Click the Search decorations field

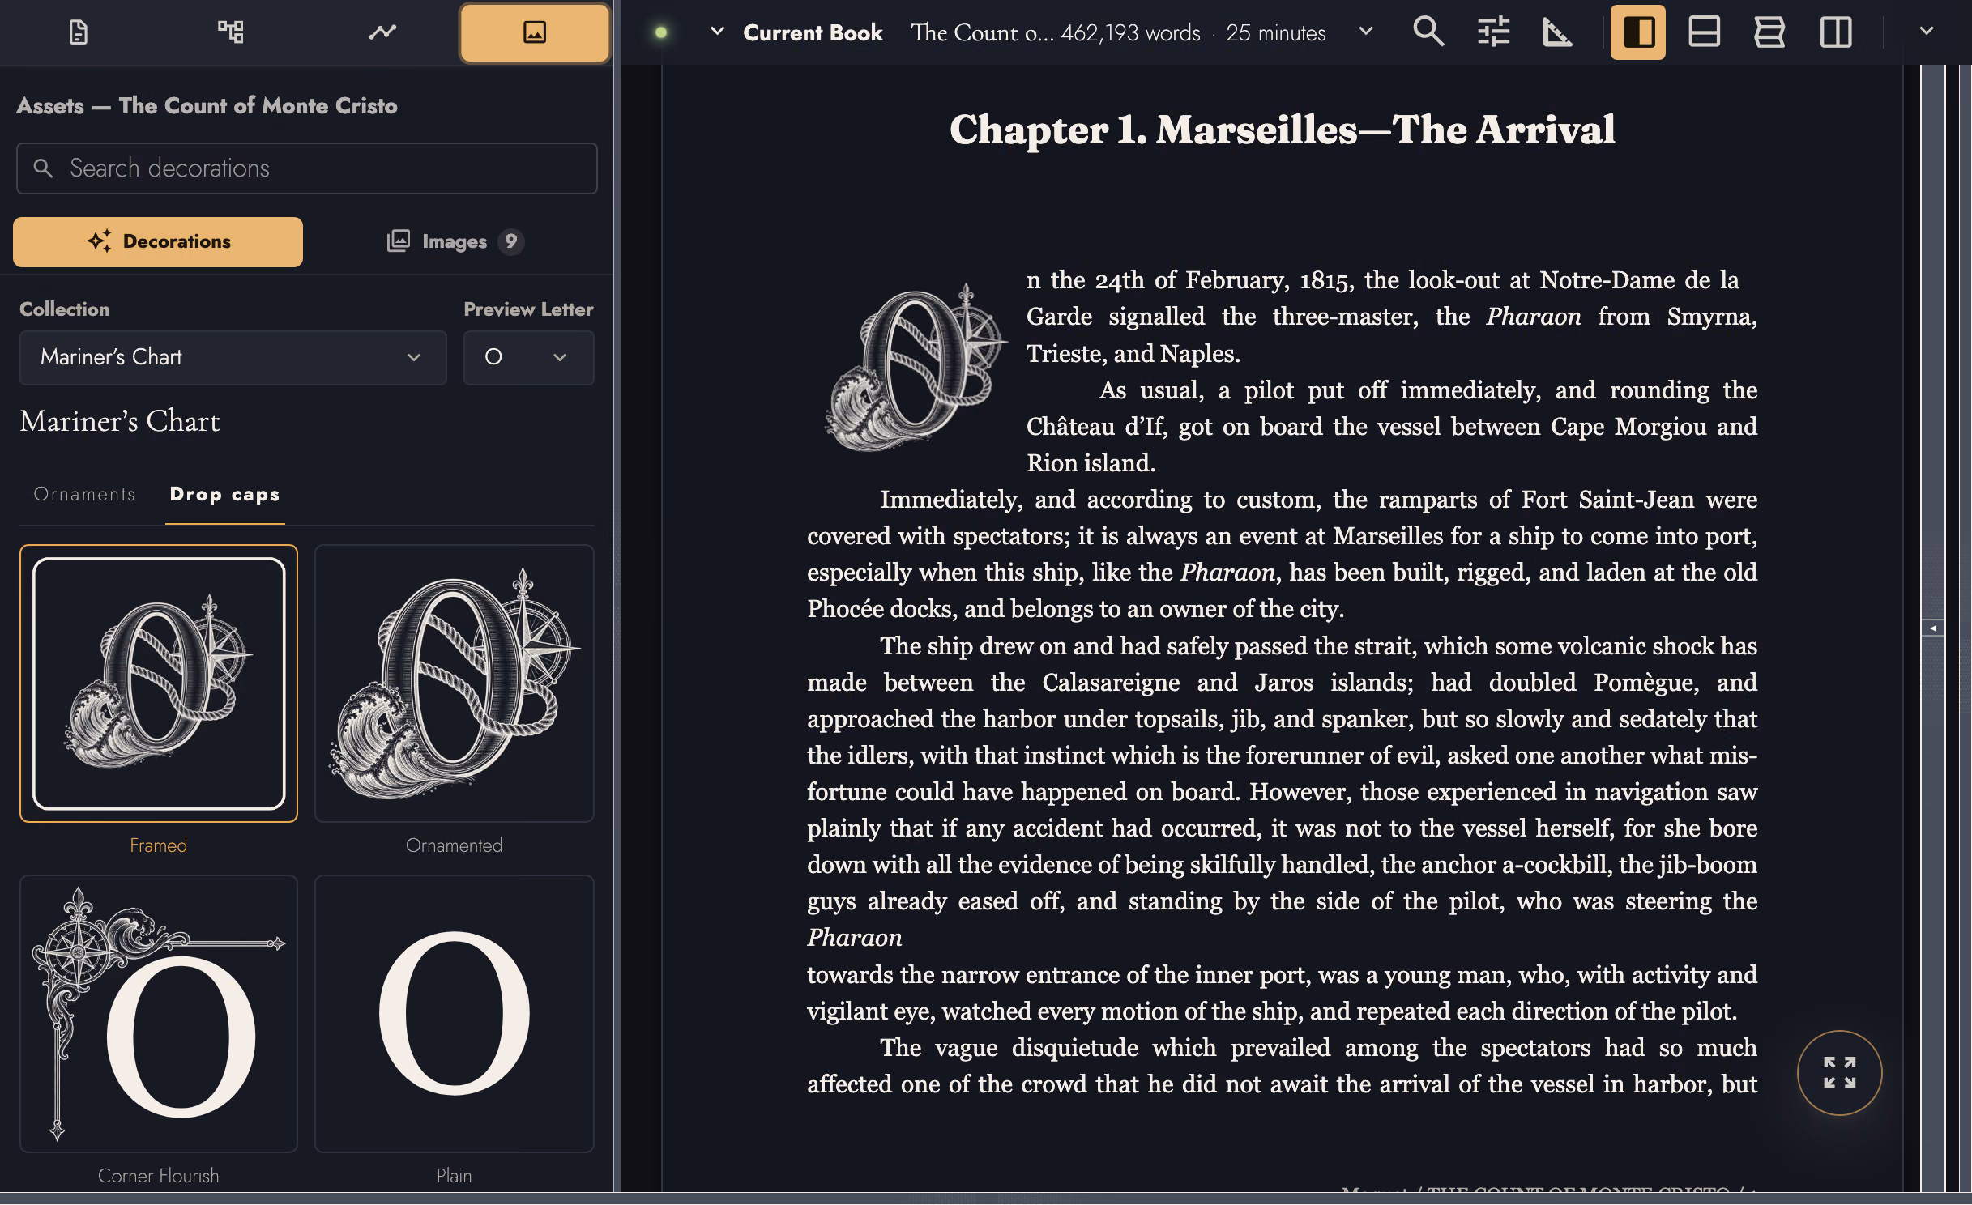307,168
